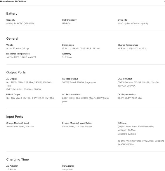
Task: Click the USB-C Output label
Action: point(125,79)
